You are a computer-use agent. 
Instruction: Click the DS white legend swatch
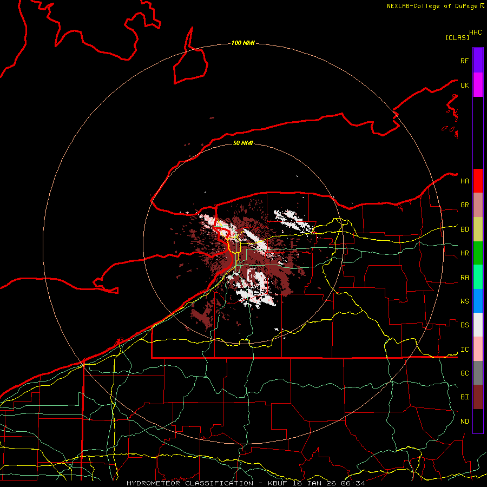[478, 325]
